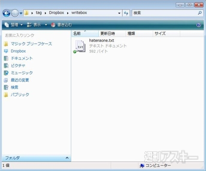Expand the arrow before Dropbox in address bar

click(45, 13)
